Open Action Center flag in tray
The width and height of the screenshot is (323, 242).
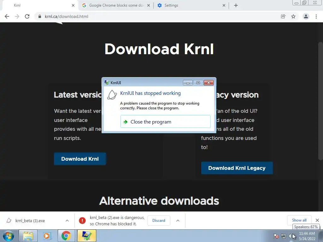(x=276, y=236)
